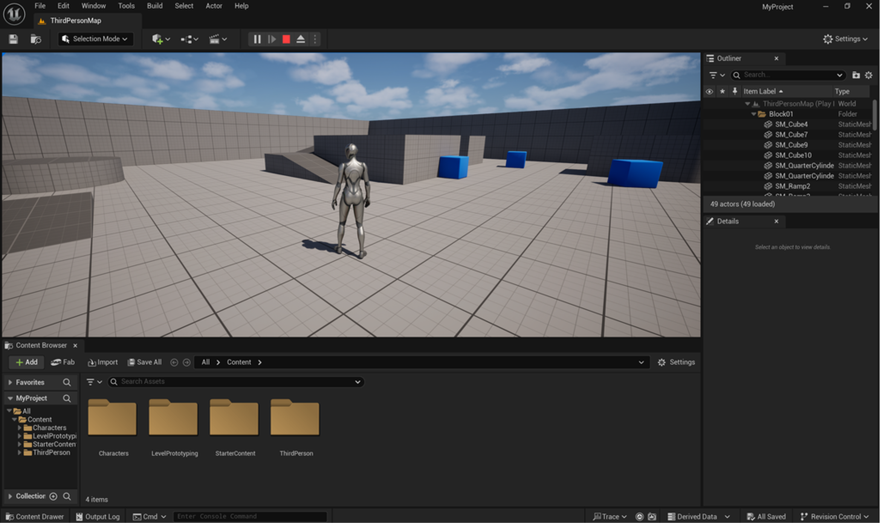Toggle the Outliner star column header
Screen dimensions: 880x523
click(x=722, y=91)
